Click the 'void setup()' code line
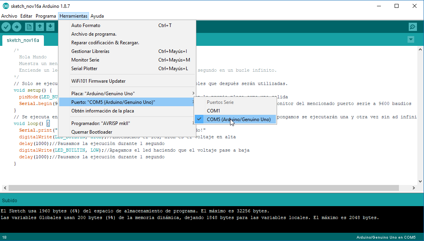 click(33, 91)
